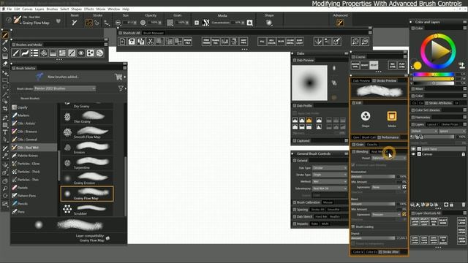Click the Canvas layer lock icon
Image resolution: width=468 pixels, height=263 pixels.
click(x=463, y=154)
